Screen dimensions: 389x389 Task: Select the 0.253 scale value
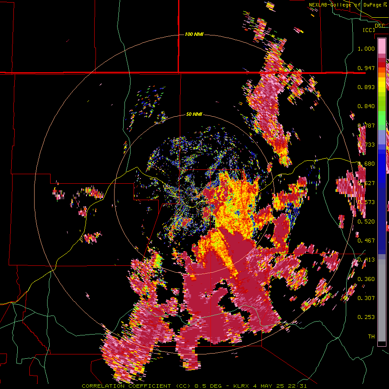(366, 317)
